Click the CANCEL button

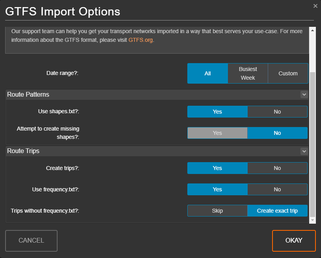31,241
